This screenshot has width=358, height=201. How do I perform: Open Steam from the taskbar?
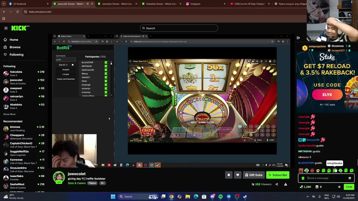tap(245, 197)
